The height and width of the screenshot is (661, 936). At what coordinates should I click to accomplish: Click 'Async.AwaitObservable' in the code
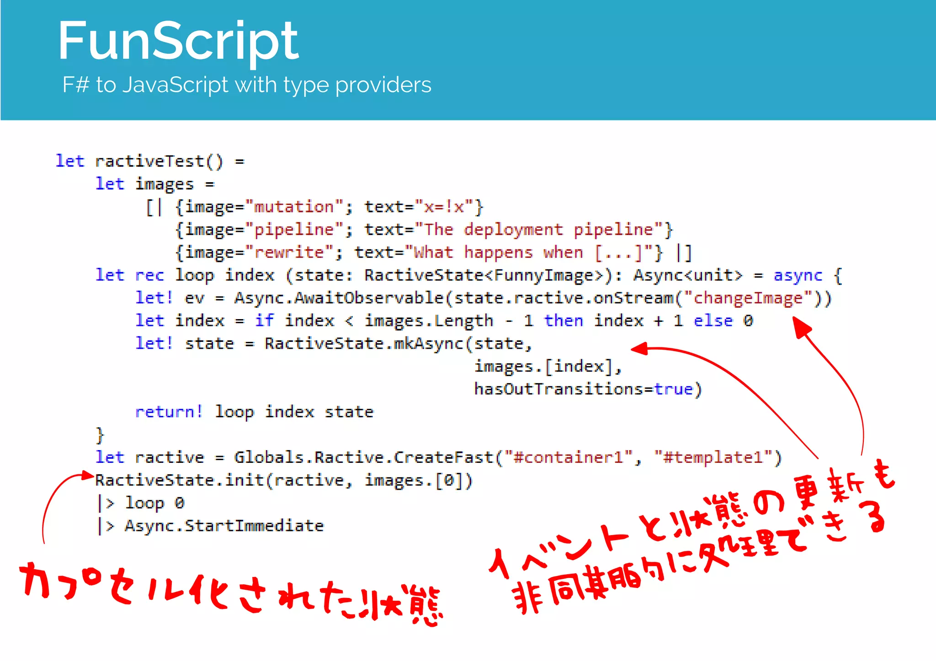tap(339, 298)
